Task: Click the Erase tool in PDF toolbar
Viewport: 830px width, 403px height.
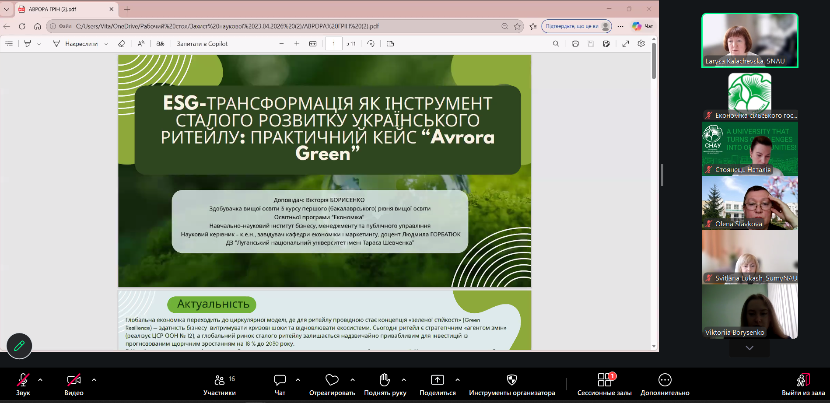Action: (x=122, y=44)
